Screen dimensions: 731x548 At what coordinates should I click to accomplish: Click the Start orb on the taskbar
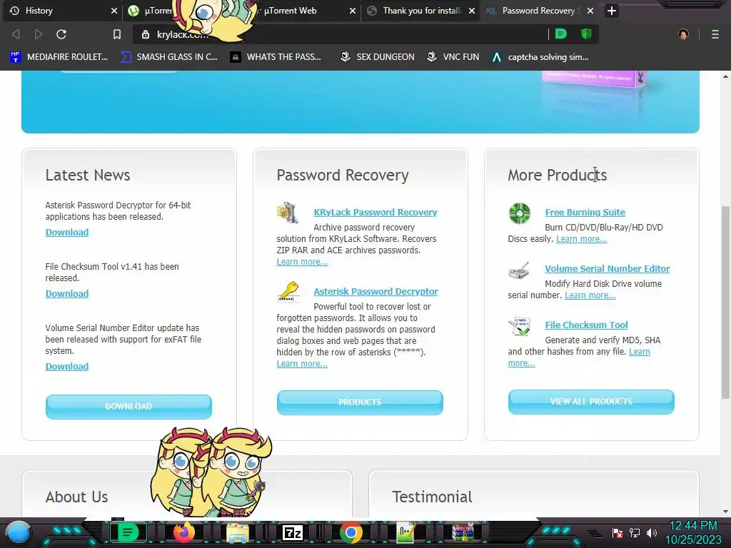tap(19, 532)
